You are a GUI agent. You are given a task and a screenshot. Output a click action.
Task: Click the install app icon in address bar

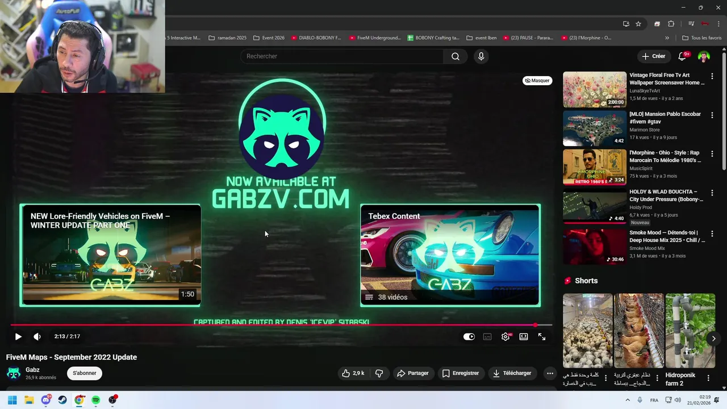coord(626,24)
